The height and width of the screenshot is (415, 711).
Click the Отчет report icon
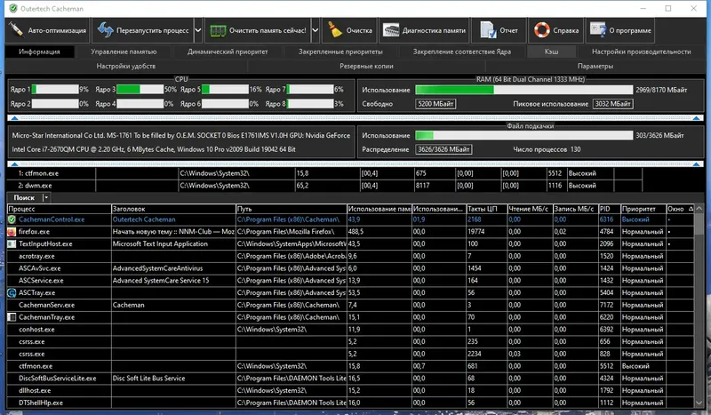point(488,30)
